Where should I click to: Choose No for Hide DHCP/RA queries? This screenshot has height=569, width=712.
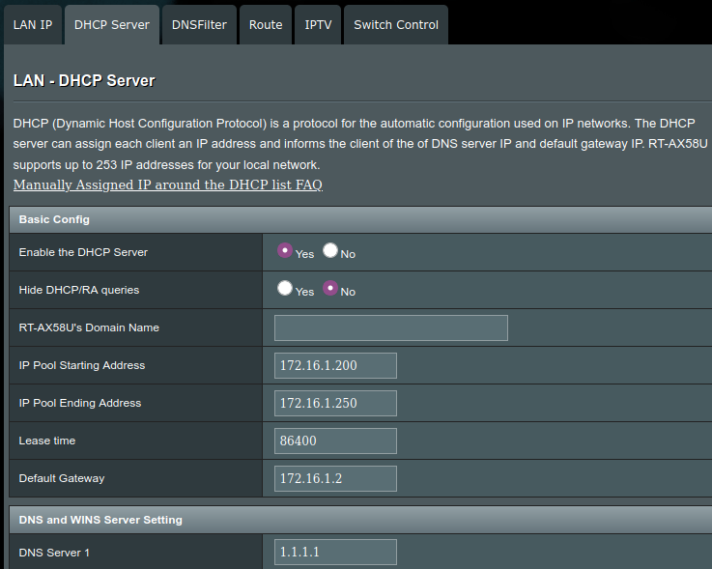coord(330,288)
